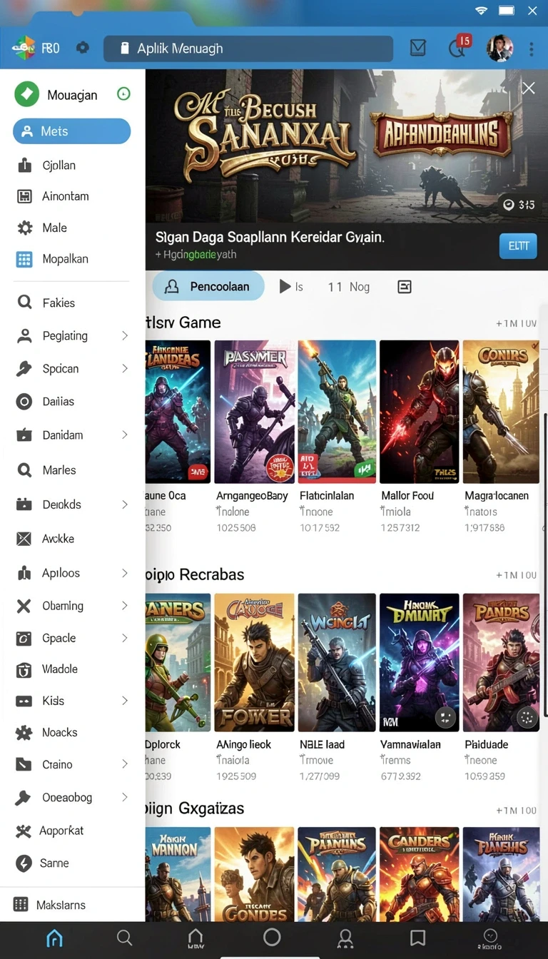Toggle the green status icon beside Mouagan
The width and height of the screenshot is (548, 959).
coord(123,93)
